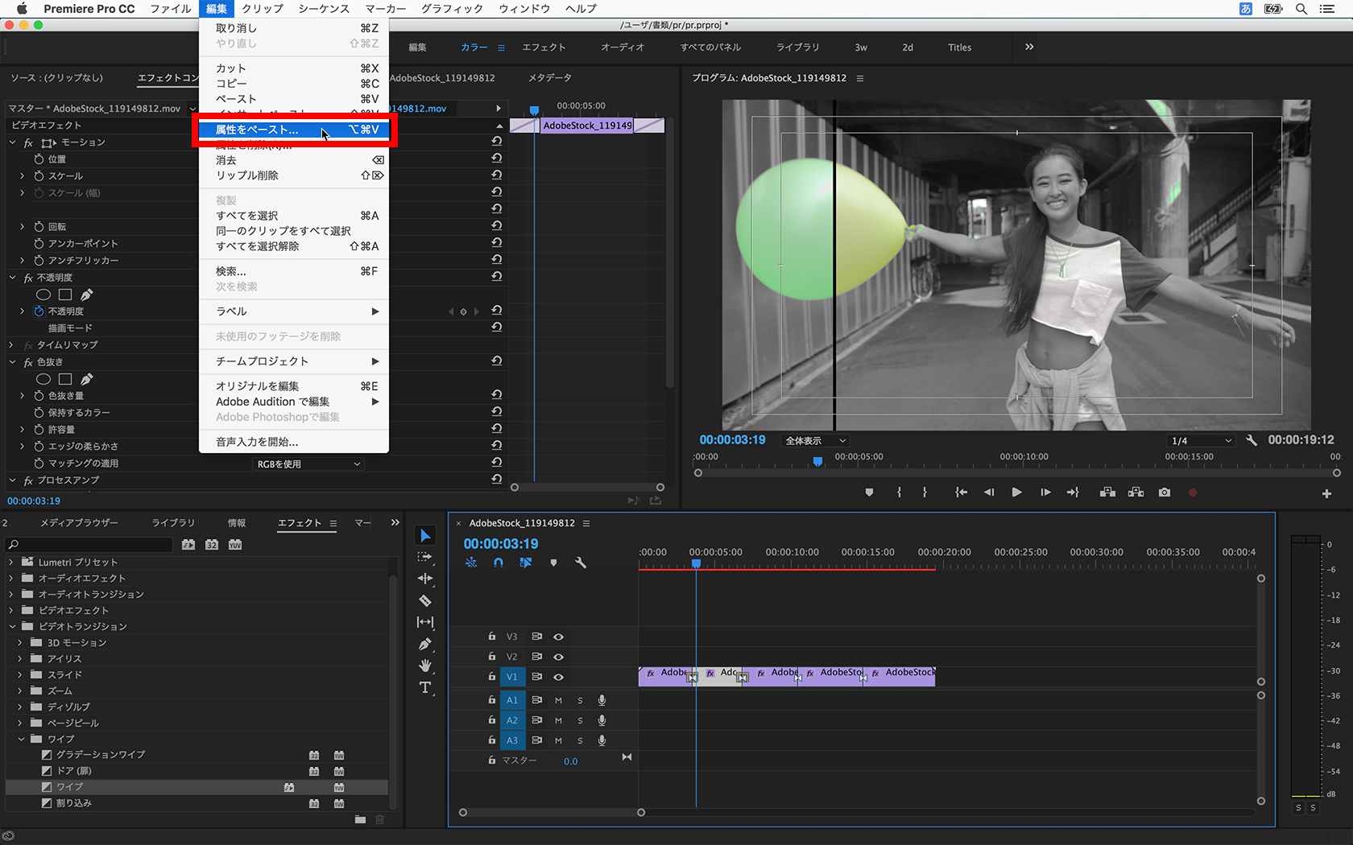Open the RGBを使用 dropdown
The height and width of the screenshot is (845, 1353).
(x=308, y=464)
